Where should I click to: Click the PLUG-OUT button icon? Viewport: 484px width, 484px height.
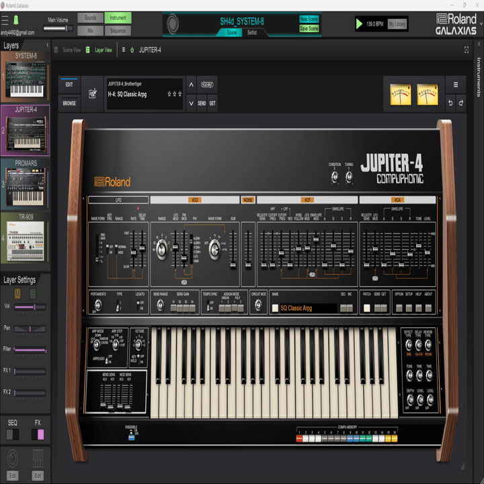[x=207, y=85]
